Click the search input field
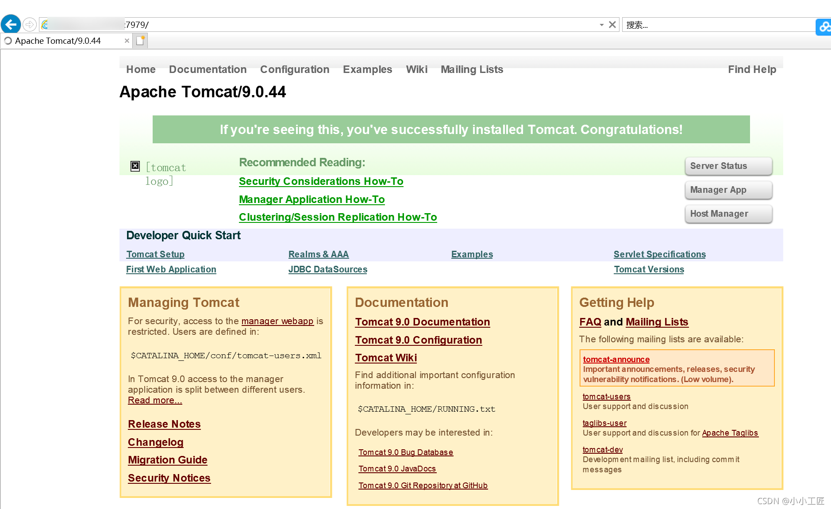 (x=717, y=25)
